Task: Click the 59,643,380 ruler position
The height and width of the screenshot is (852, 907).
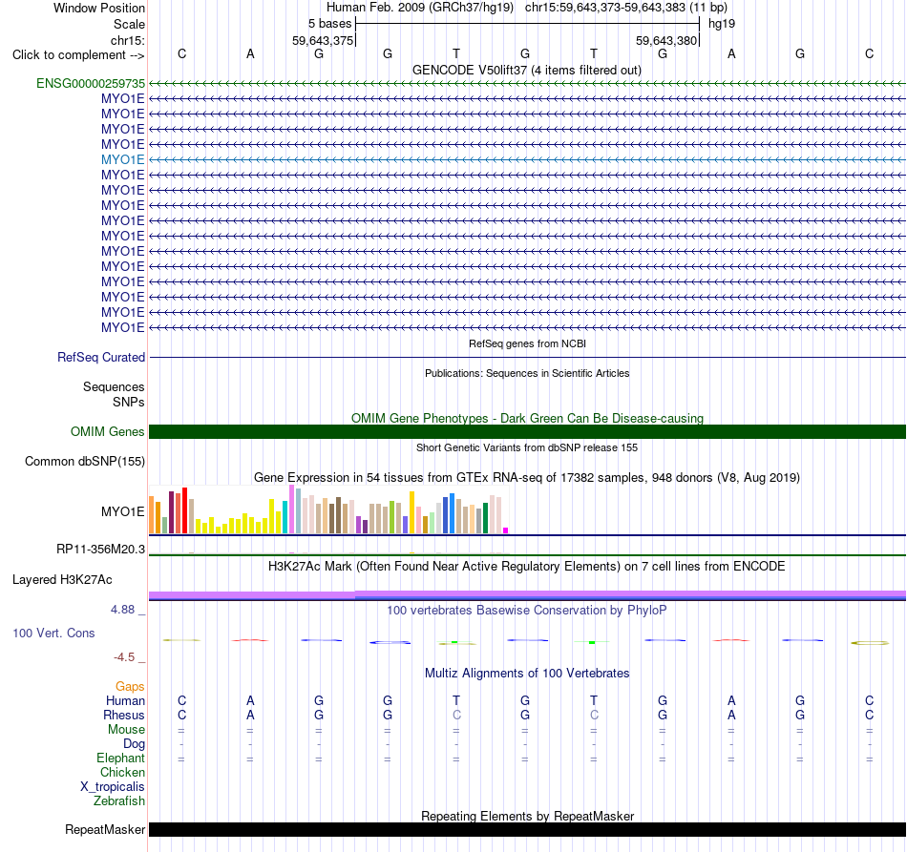Action: (666, 40)
